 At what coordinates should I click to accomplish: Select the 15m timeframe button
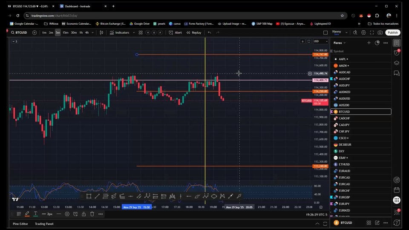click(65, 32)
